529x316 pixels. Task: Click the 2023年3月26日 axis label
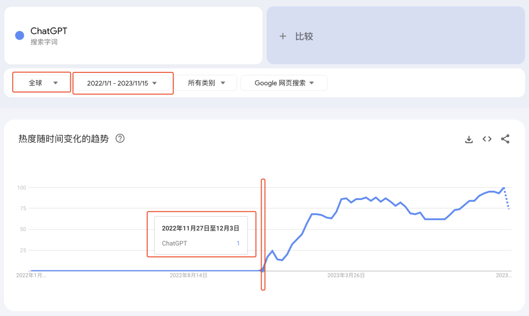tap(346, 275)
